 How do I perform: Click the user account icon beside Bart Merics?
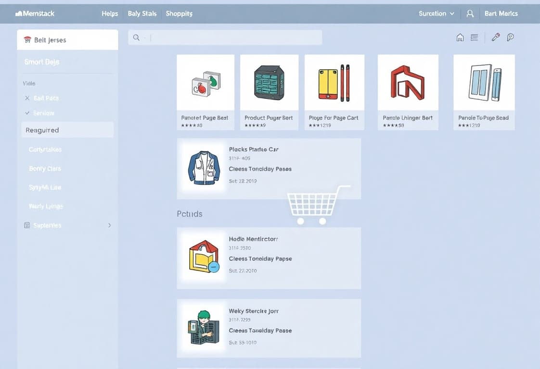pyautogui.click(x=470, y=13)
